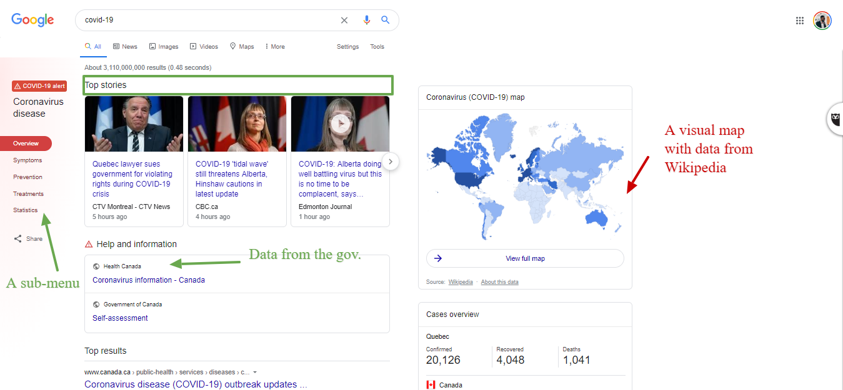Open the Quebec lawyer sues government story thumbnail
Image resolution: width=843 pixels, height=390 pixels.
point(134,124)
